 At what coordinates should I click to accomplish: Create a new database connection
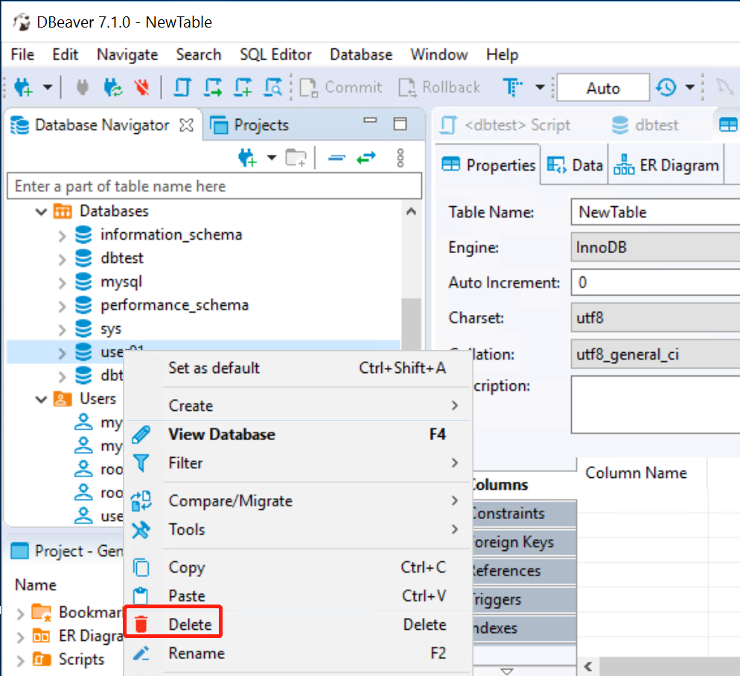[22, 87]
